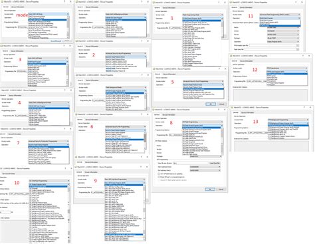Open Access mode dropdown showing Slave SPI Interface Programming
Viewport: 315px width, 244px height.
coord(125,180)
